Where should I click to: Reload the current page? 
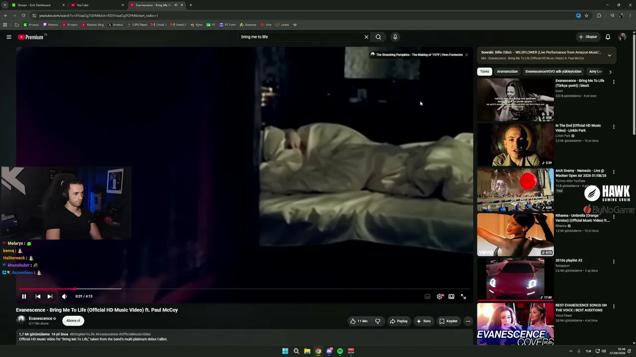tap(23, 15)
